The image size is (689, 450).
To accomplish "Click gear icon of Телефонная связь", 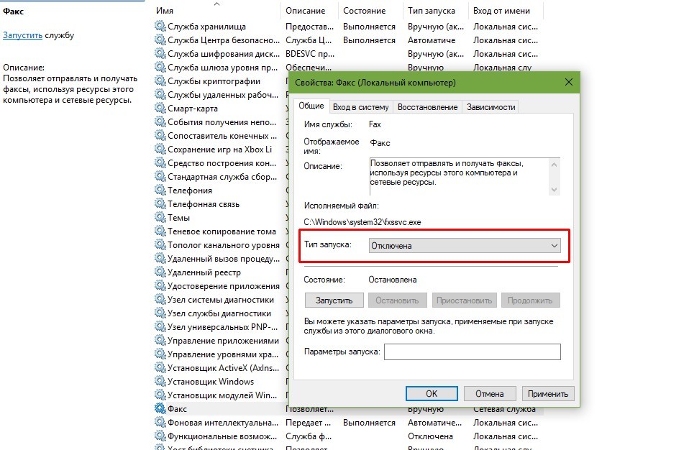I will 160,203.
